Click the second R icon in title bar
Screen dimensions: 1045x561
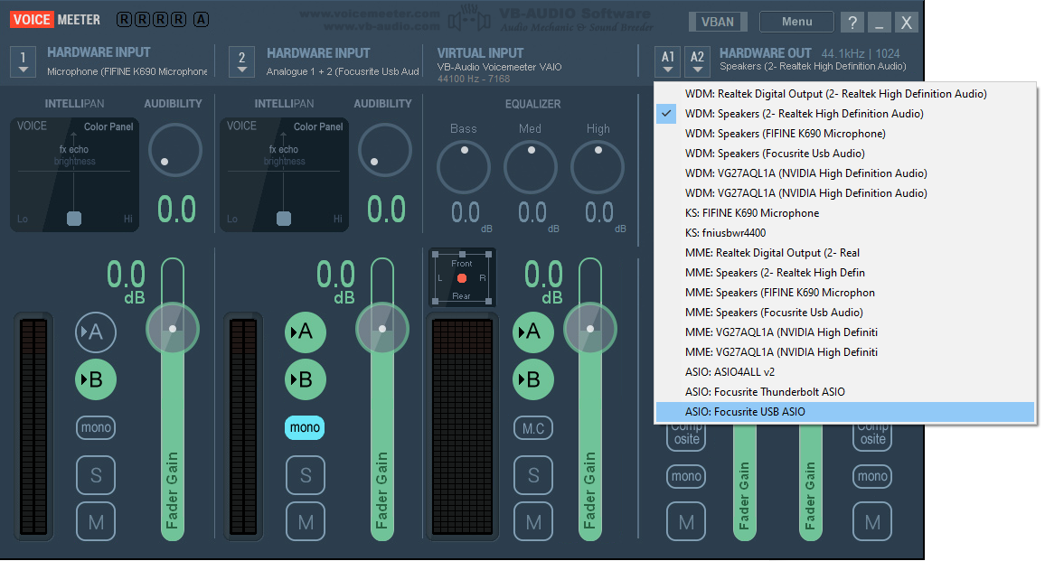pyautogui.click(x=142, y=19)
